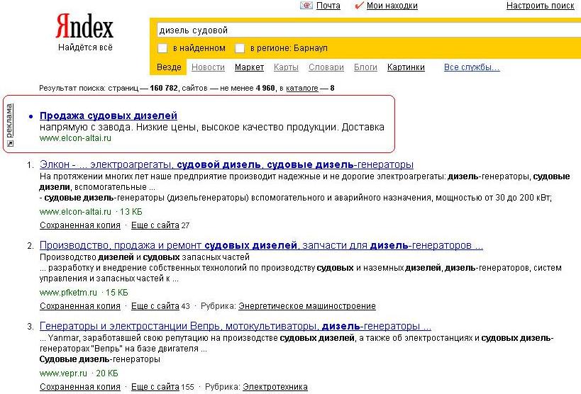Viewport: 581px width, 394px height.
Task: Open the mail envelope icon
Action: point(306,5)
